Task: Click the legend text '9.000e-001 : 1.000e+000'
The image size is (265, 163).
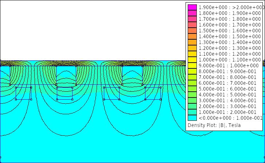Action: coord(229,65)
